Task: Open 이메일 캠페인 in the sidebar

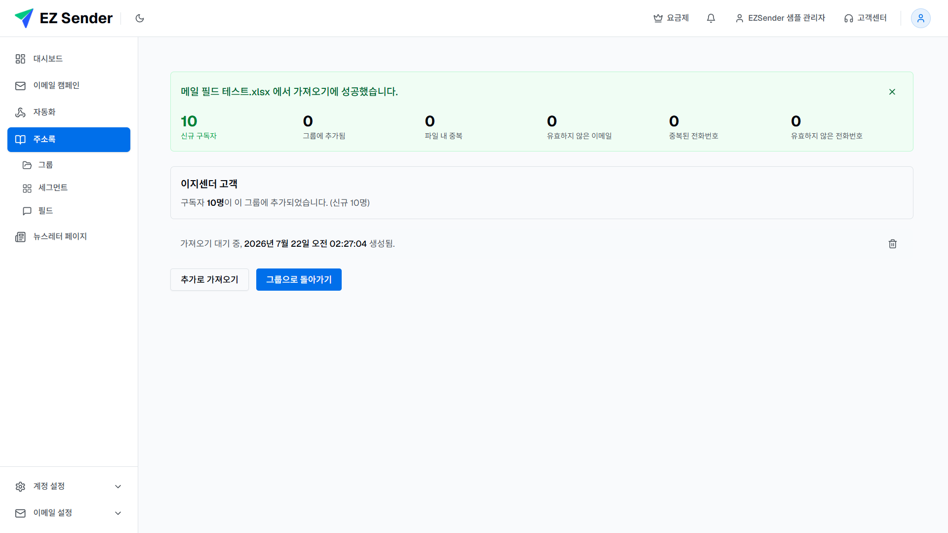Action: click(x=69, y=85)
